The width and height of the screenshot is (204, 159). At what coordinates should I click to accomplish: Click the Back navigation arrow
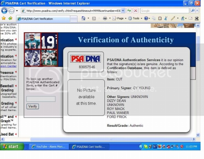click(4, 11)
